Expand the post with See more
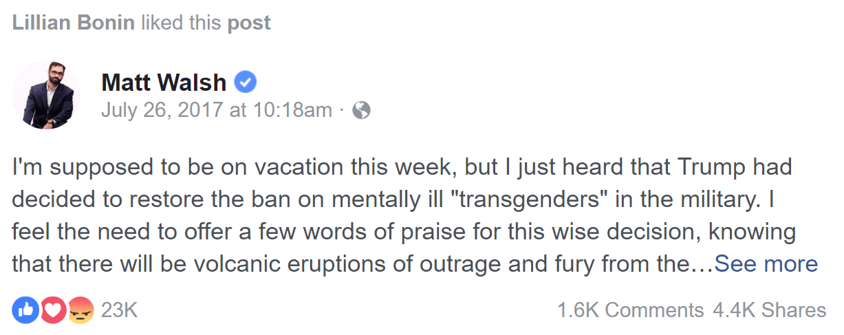The height and width of the screenshot is (335, 844). (766, 264)
